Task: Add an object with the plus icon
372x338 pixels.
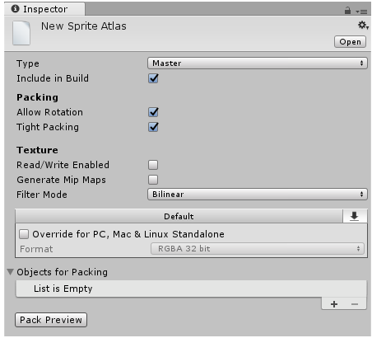Action: (334, 304)
